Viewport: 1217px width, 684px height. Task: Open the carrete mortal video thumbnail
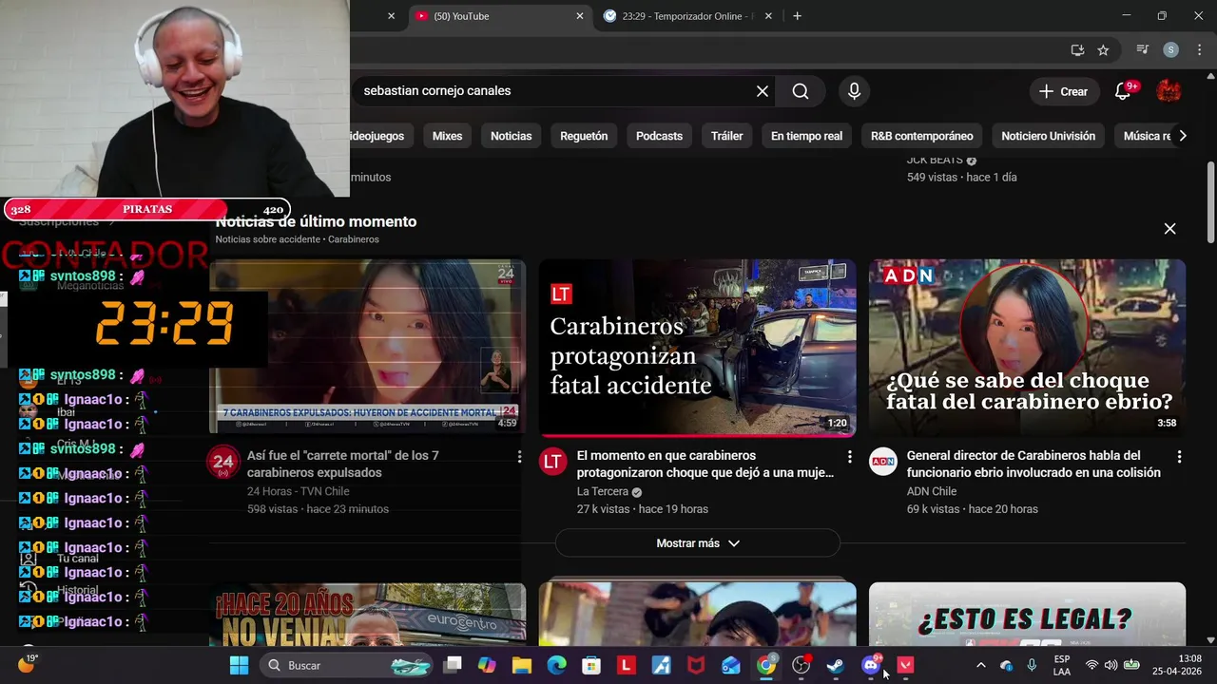click(367, 347)
